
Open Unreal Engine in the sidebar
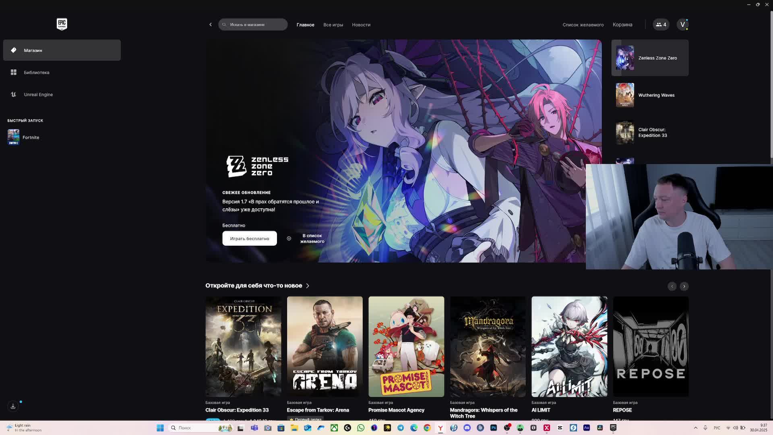pyautogui.click(x=62, y=95)
